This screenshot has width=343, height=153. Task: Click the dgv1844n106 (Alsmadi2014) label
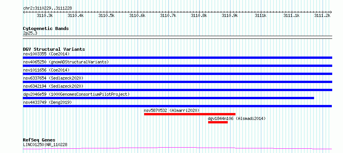coord(237,118)
